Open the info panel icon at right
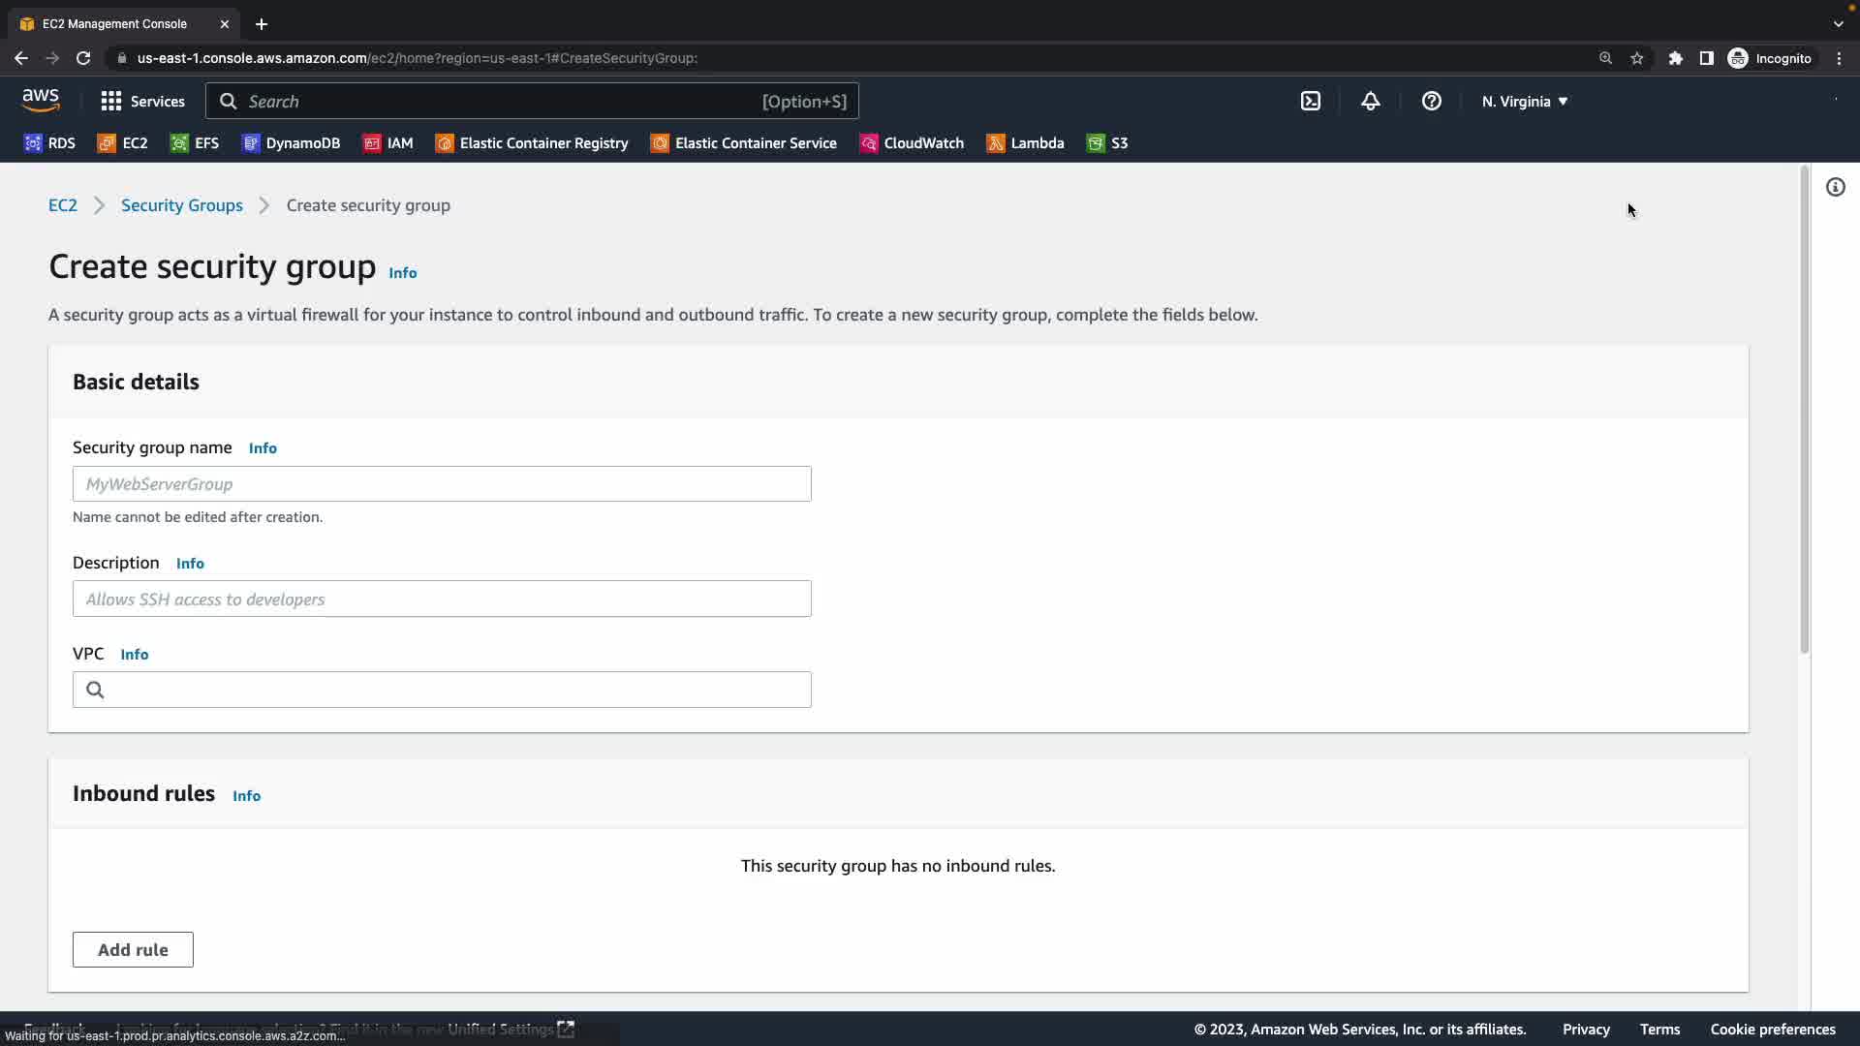Viewport: 1860px width, 1046px height. tap(1836, 187)
